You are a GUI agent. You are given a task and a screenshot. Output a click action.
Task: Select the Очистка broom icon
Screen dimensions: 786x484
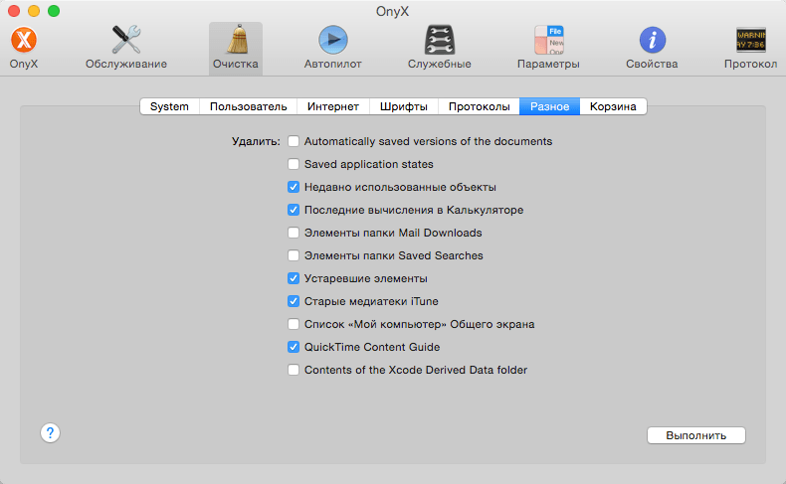pos(236,39)
